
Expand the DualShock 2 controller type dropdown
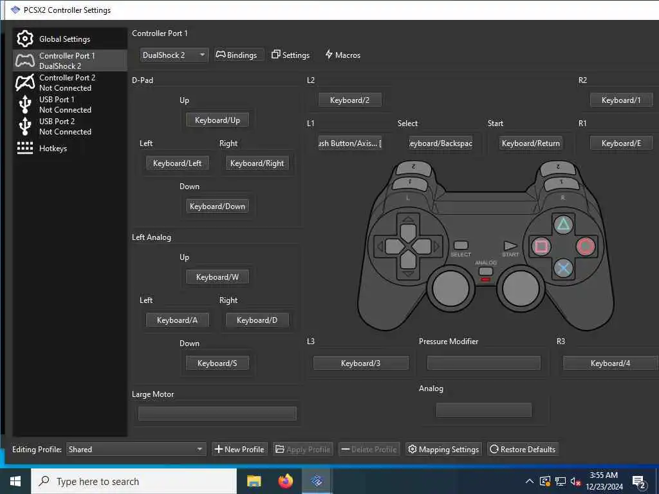click(x=174, y=55)
